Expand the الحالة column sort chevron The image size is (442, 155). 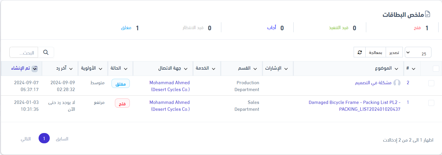[126, 69]
